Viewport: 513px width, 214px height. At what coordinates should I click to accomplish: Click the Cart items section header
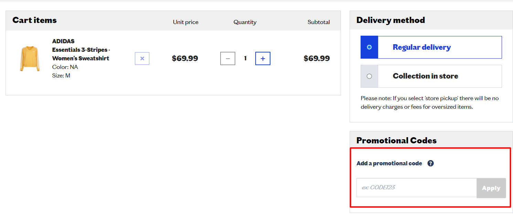point(34,20)
